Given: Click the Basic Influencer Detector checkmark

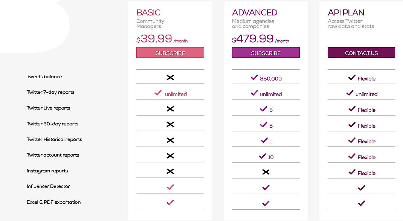Looking at the screenshot, I should tap(170, 187).
